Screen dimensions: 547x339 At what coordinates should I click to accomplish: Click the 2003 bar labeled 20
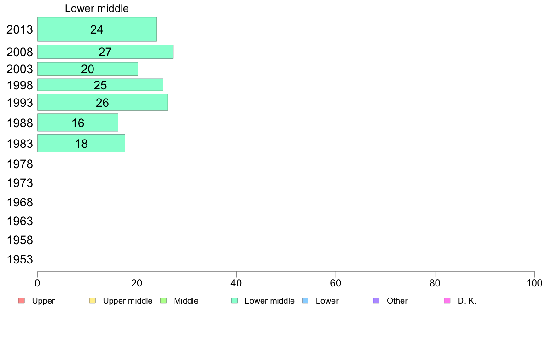tap(87, 69)
